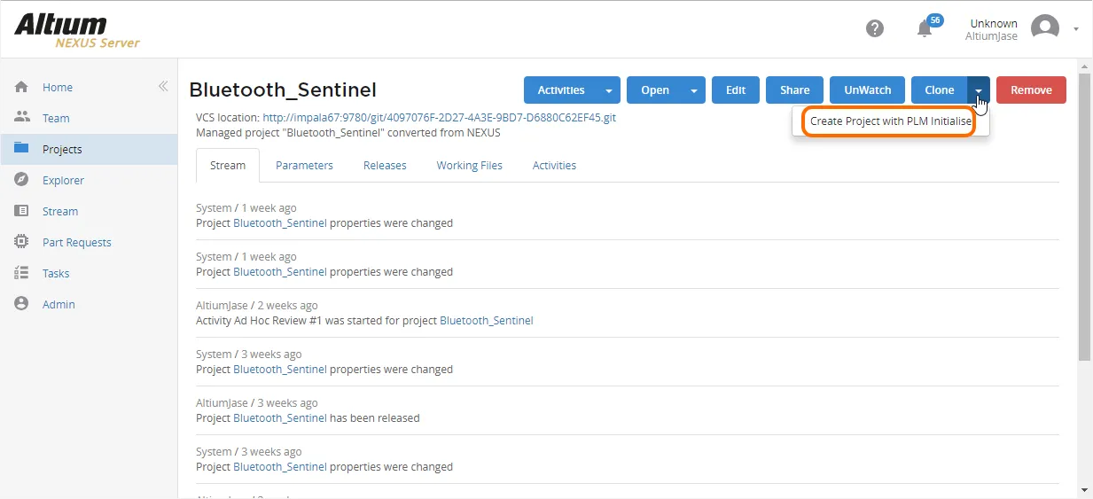The width and height of the screenshot is (1093, 499).
Task: Click the red Remove button
Action: (1031, 90)
